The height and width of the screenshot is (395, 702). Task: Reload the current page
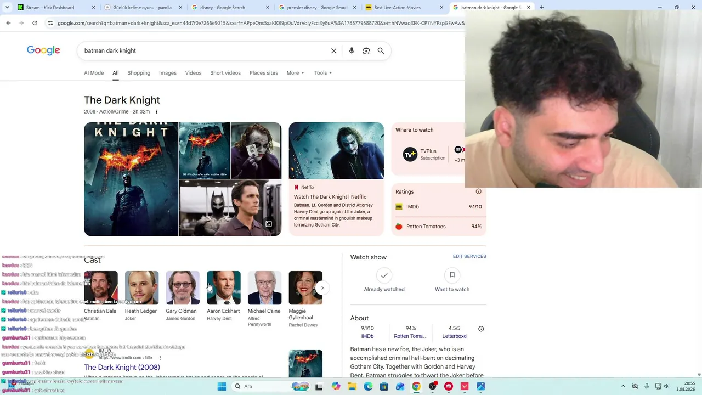[x=35, y=23]
